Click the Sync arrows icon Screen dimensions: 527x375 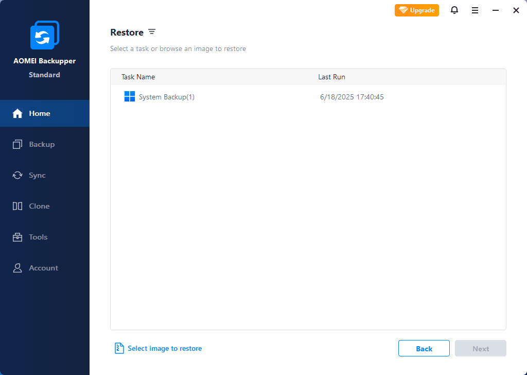tap(17, 175)
